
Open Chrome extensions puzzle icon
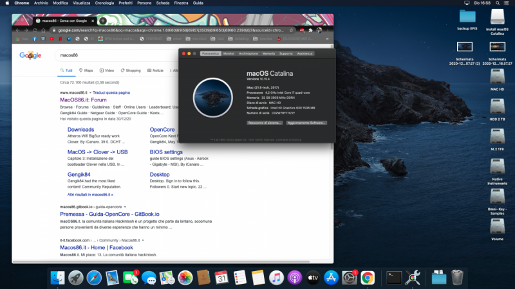310,30
